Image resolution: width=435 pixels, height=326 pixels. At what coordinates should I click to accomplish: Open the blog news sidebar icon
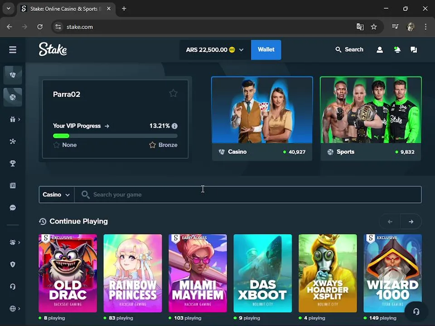click(13, 186)
